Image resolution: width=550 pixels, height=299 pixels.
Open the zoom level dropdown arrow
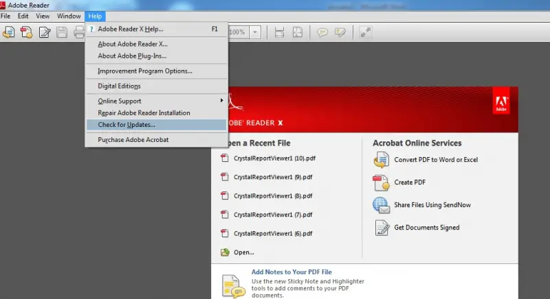click(x=255, y=32)
